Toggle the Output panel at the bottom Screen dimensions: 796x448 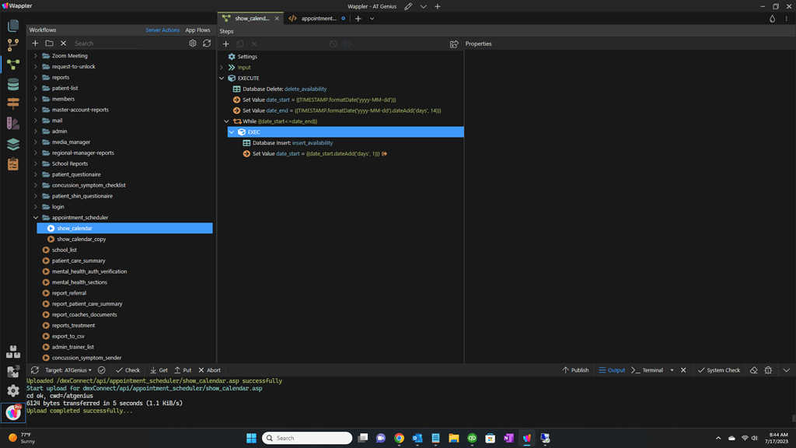(615, 370)
